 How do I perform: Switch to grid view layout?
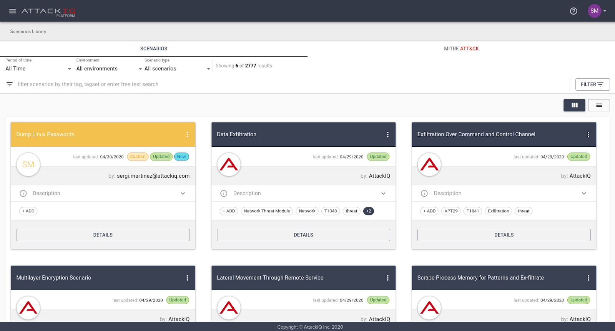[574, 105]
